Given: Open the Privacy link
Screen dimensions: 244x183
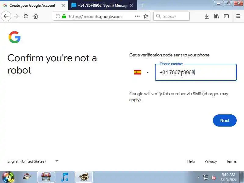Looking at the screenshot, I should (x=211, y=161).
